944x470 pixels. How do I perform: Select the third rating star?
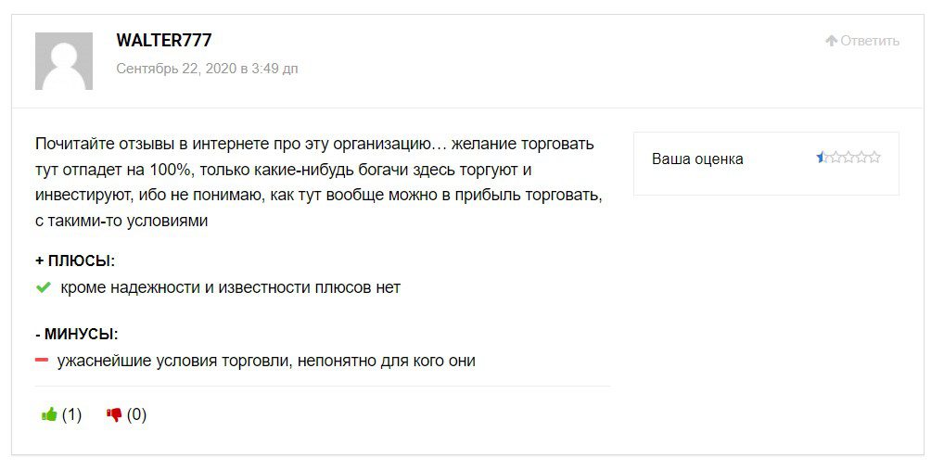click(848, 158)
